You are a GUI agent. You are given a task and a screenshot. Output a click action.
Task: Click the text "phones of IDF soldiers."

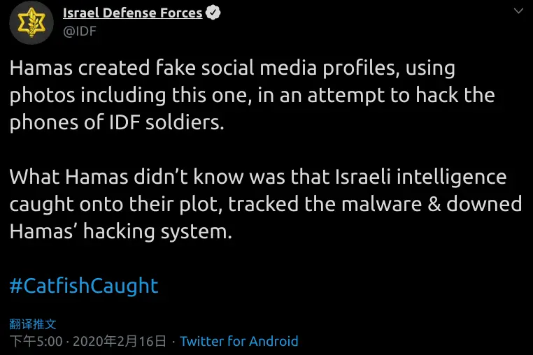pos(117,122)
